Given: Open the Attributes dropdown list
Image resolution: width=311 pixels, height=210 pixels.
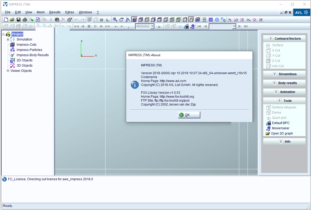Looking at the screenshot, I should [152, 26].
